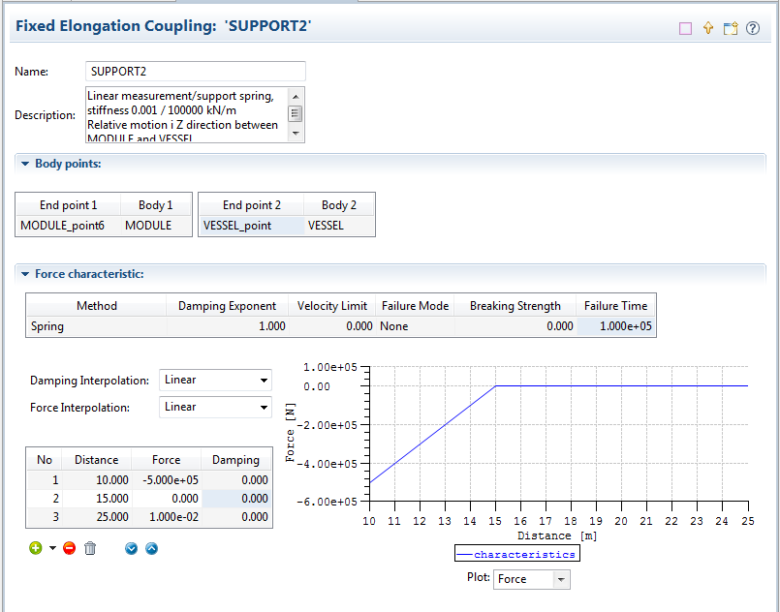Click the yellow up arrow header icon
This screenshot has width=780, height=612.
click(708, 28)
